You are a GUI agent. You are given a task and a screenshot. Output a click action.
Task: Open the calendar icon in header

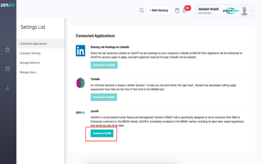coord(177,10)
